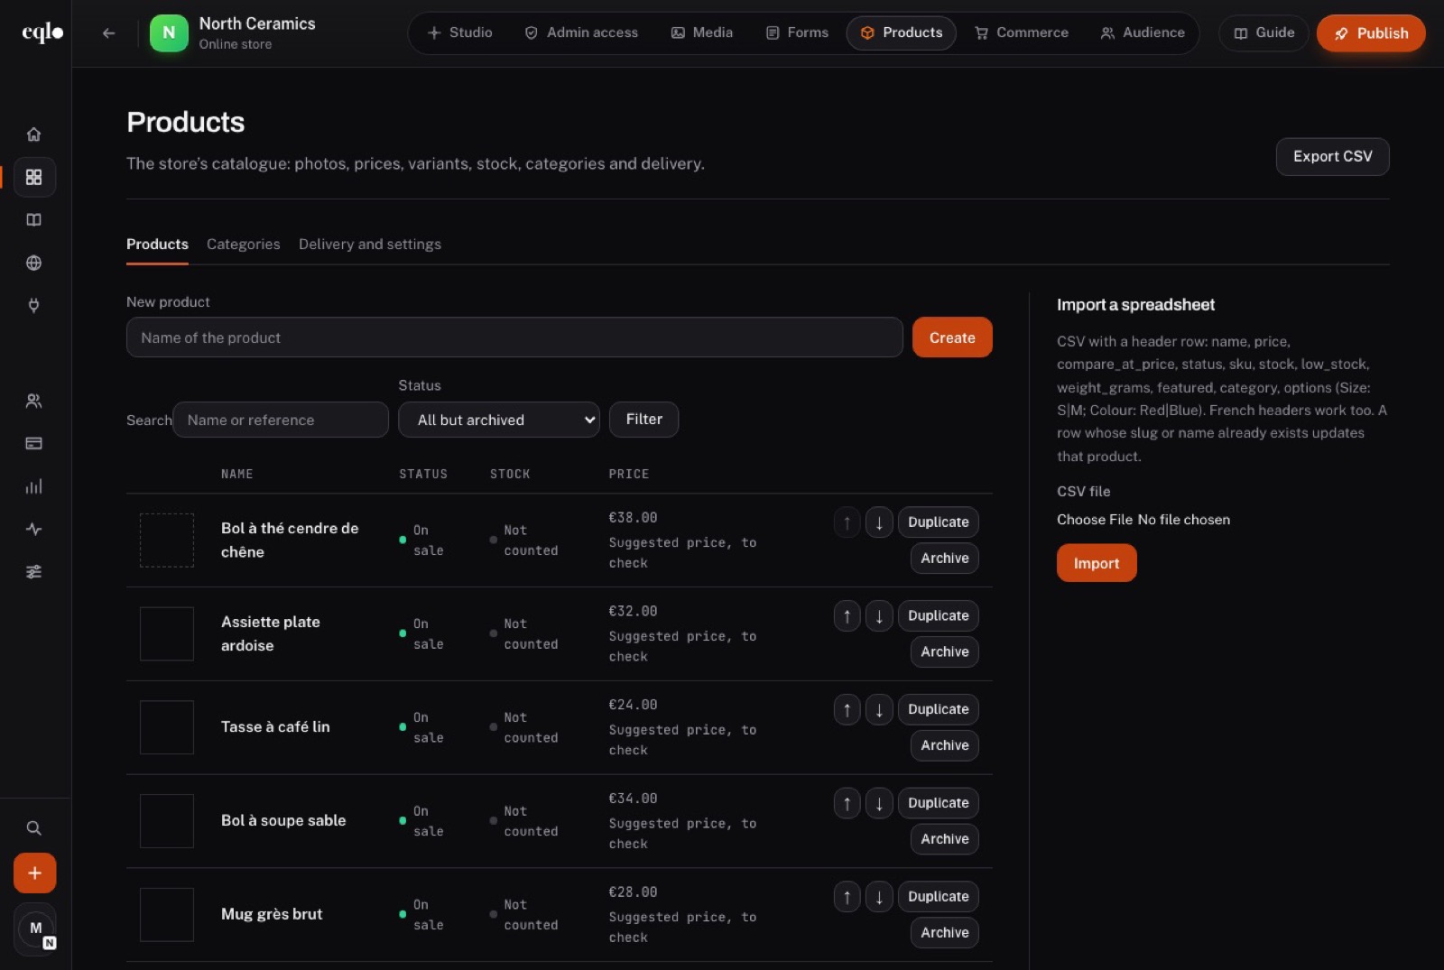Archive Bol à soupe sable
Viewport: 1444px width, 970px height.
click(944, 839)
